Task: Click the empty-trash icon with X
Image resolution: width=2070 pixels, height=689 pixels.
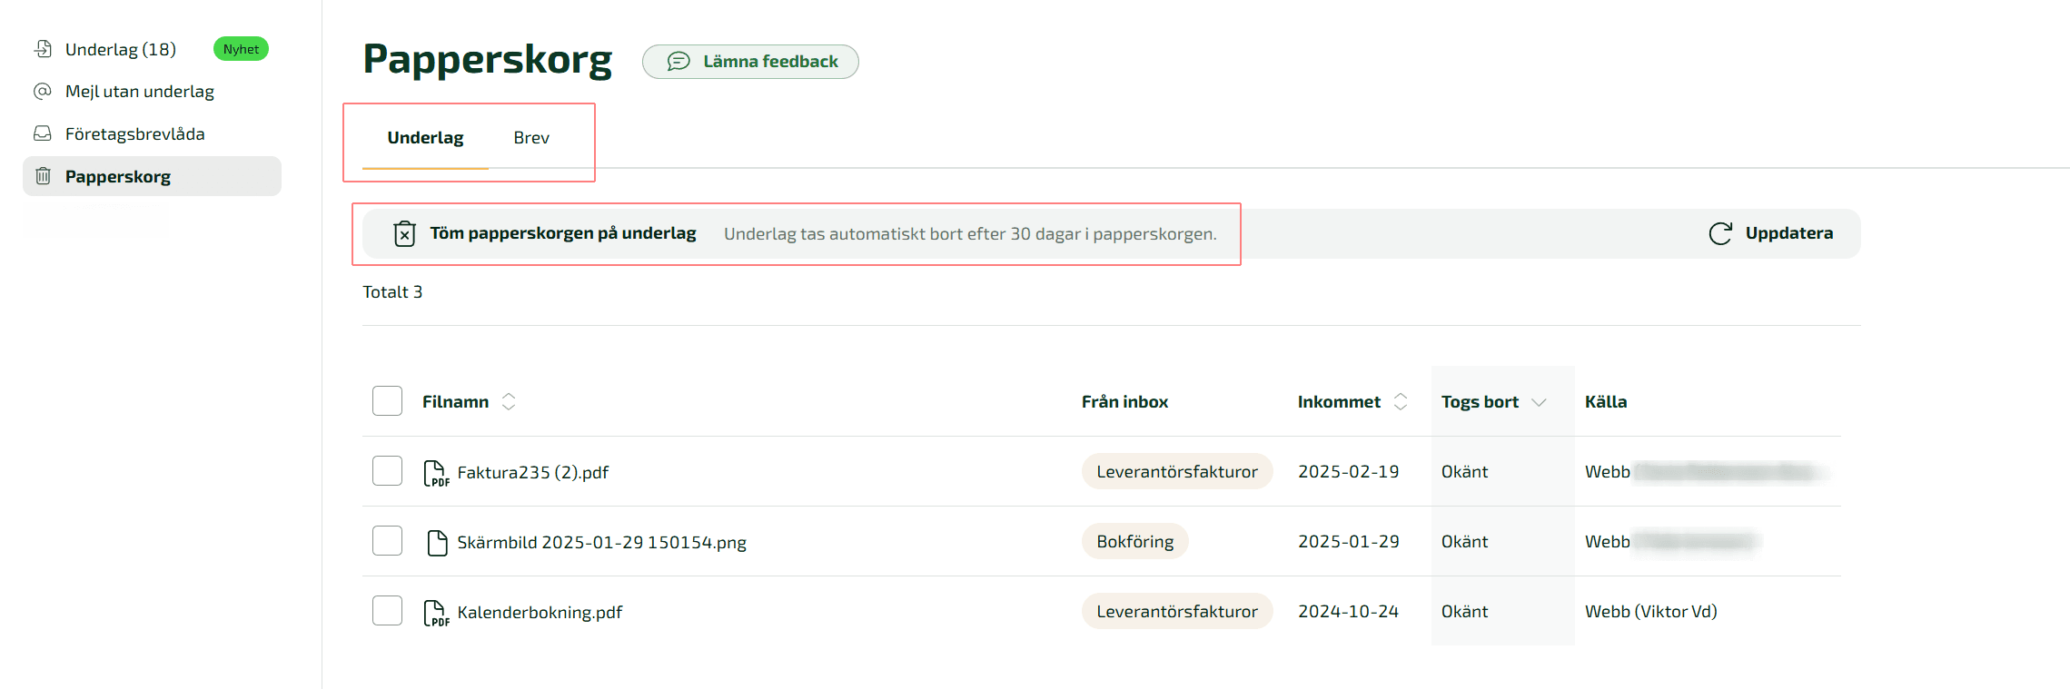Action: [404, 234]
